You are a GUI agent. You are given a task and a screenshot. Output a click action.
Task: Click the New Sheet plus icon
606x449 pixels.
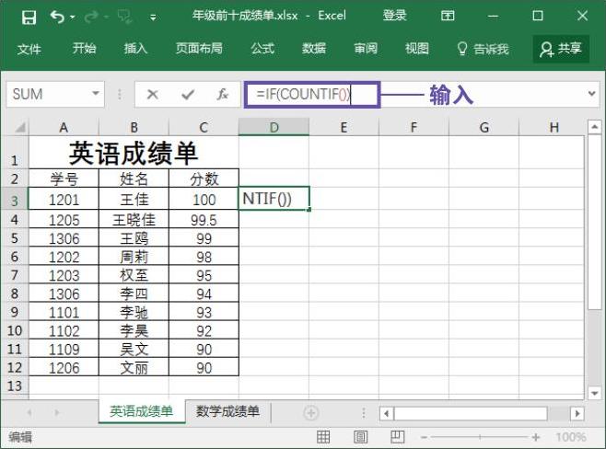[310, 413]
